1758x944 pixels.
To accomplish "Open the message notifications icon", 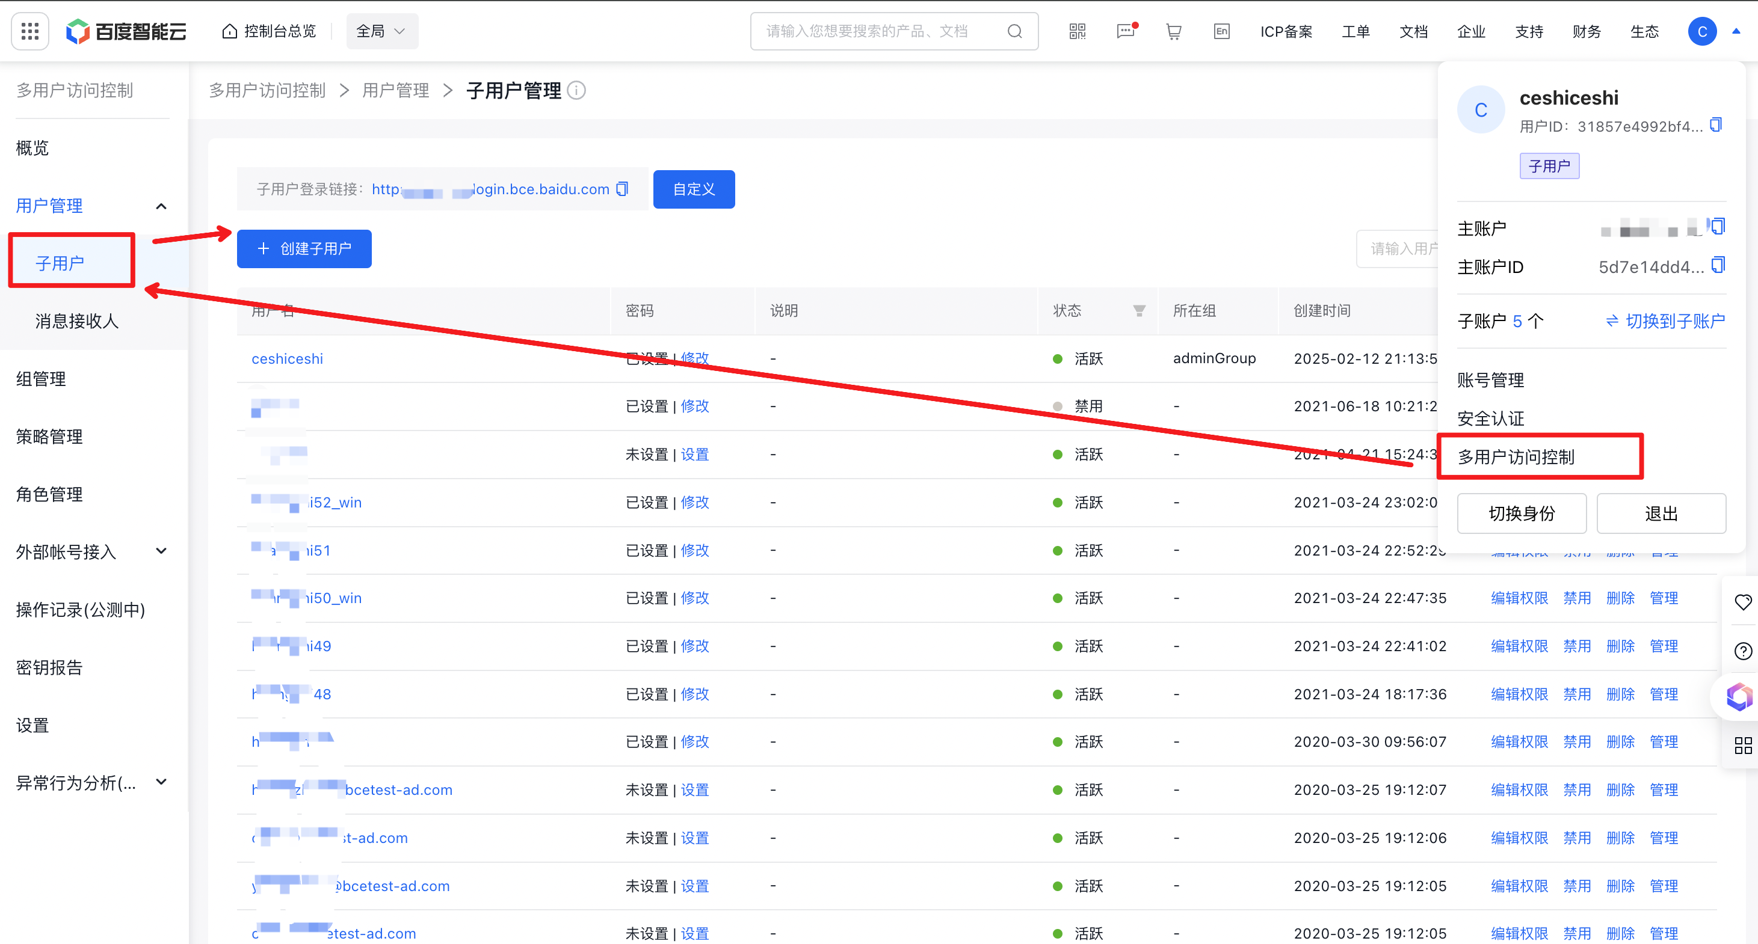I will tap(1126, 31).
